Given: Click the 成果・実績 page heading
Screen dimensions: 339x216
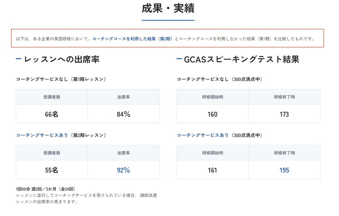Looking at the screenshot, I should point(168,9).
